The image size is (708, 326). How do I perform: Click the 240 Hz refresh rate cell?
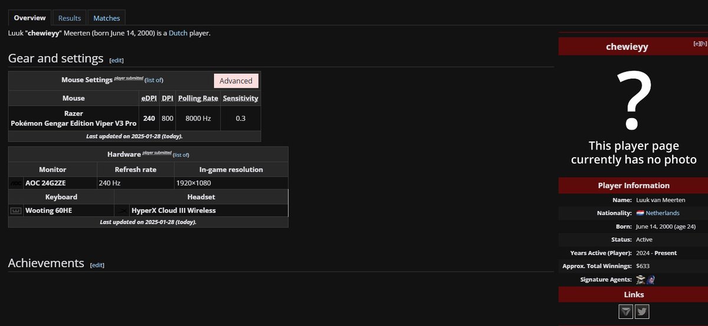click(135, 183)
